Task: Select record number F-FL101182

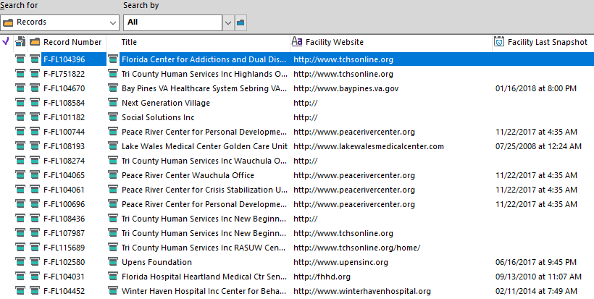Action: click(64, 117)
